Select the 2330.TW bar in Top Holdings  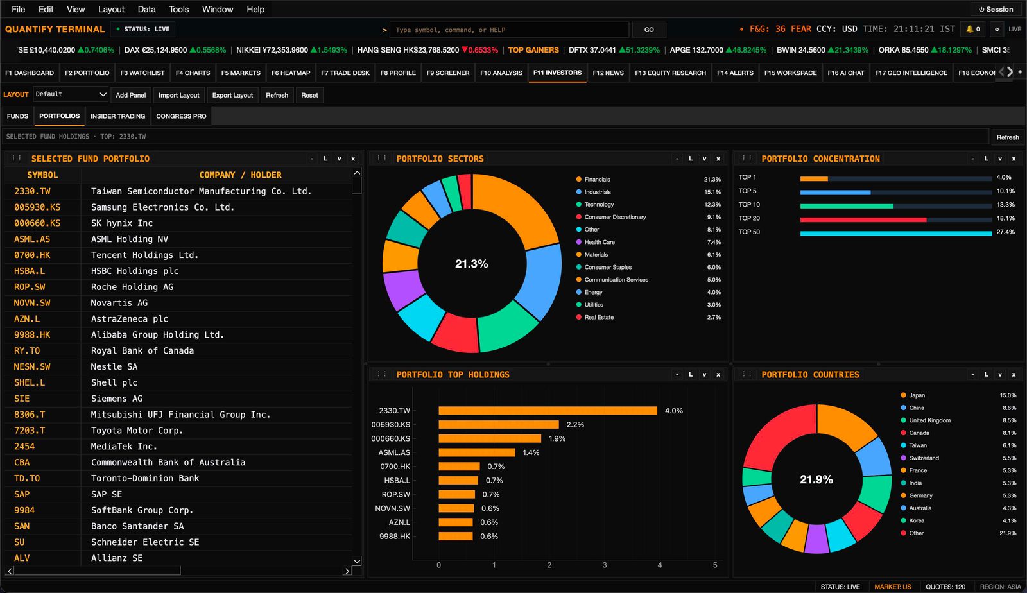point(548,410)
